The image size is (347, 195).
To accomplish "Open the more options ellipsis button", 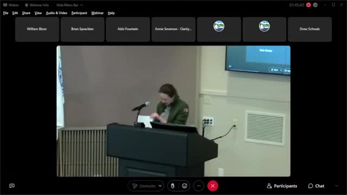I will 199,186.
